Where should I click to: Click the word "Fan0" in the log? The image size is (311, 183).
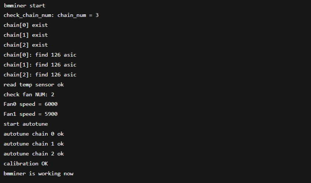[x=10, y=104]
